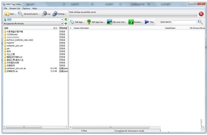Click the 0 files status text
The image size is (207, 135).
click(84, 131)
